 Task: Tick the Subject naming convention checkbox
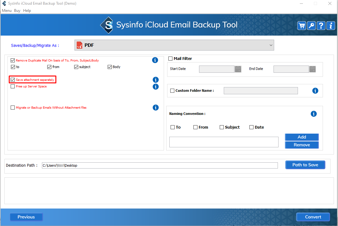[222, 127]
